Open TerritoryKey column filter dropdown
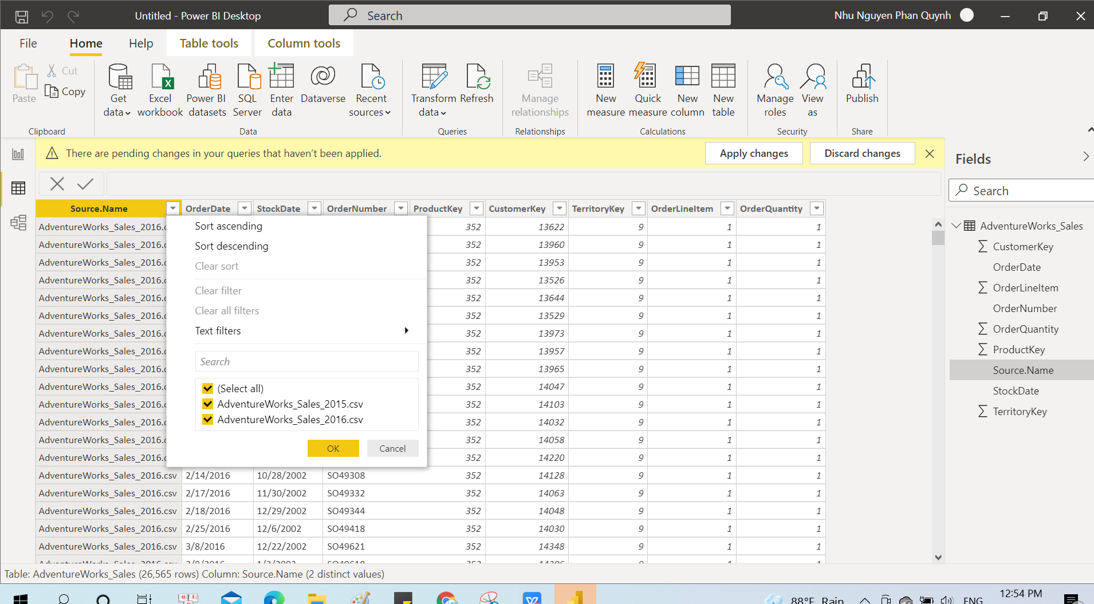This screenshot has width=1094, height=604. (639, 208)
